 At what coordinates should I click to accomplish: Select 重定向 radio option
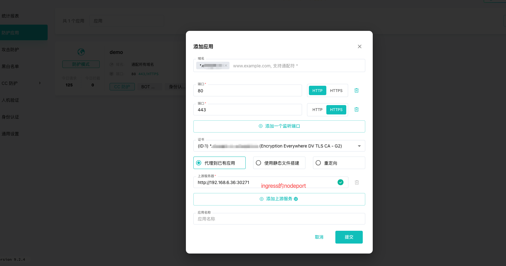[339, 163]
